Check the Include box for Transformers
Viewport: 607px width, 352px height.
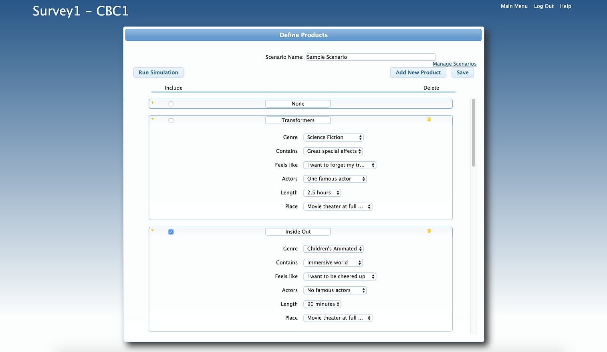click(171, 120)
